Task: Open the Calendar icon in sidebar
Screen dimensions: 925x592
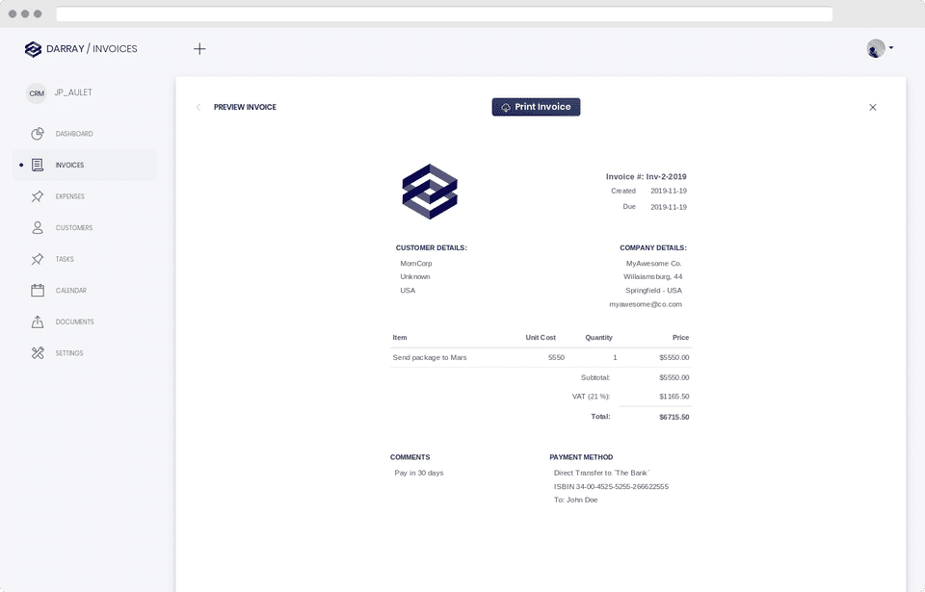Action: click(x=38, y=290)
